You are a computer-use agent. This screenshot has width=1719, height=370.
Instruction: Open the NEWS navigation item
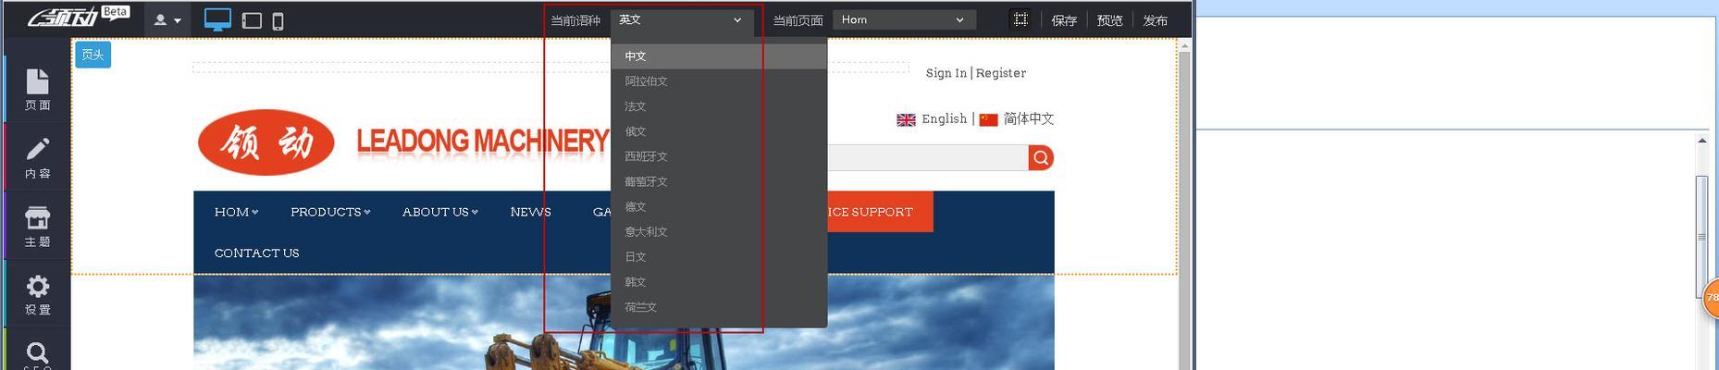tap(530, 212)
